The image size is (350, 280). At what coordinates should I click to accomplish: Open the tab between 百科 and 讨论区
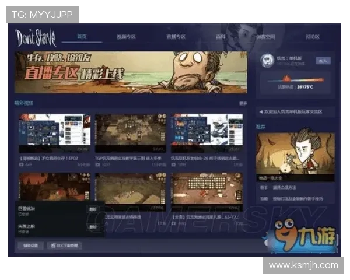pyautogui.click(x=266, y=37)
